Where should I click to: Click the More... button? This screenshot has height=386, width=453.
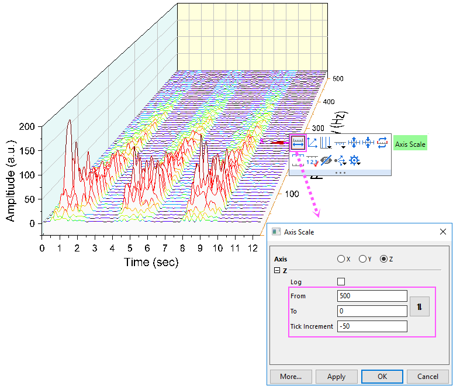click(291, 377)
